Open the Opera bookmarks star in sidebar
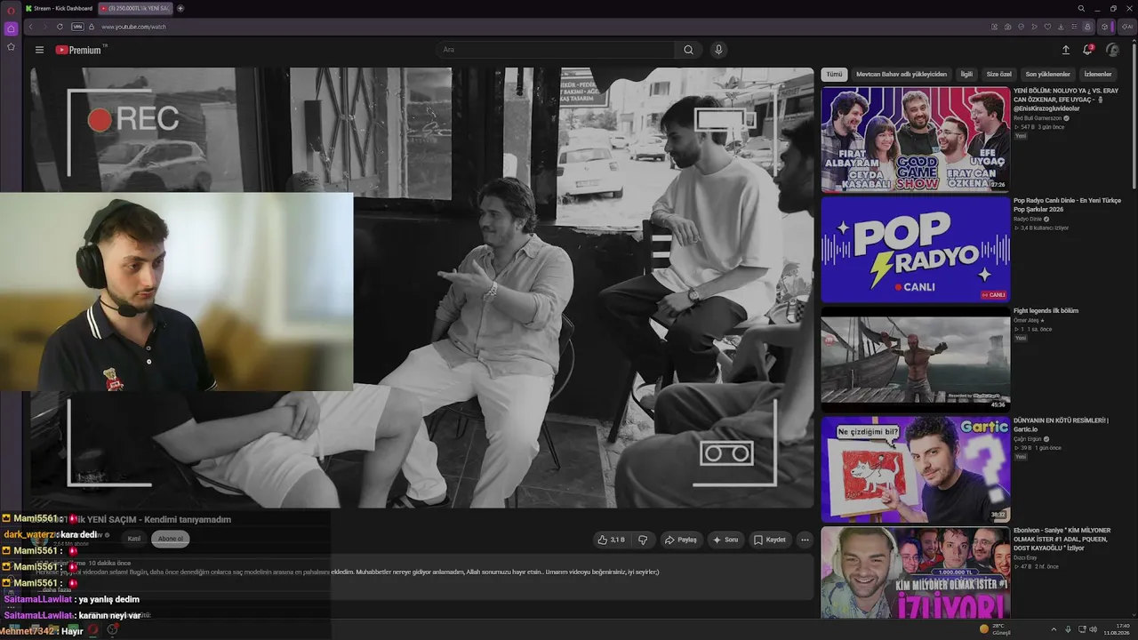Image resolution: width=1138 pixels, height=640 pixels. (x=11, y=46)
